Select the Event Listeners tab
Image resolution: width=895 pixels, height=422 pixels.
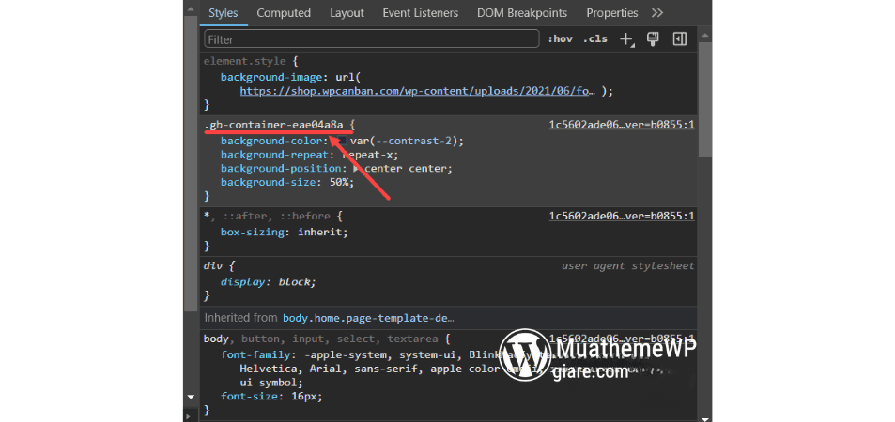point(420,13)
